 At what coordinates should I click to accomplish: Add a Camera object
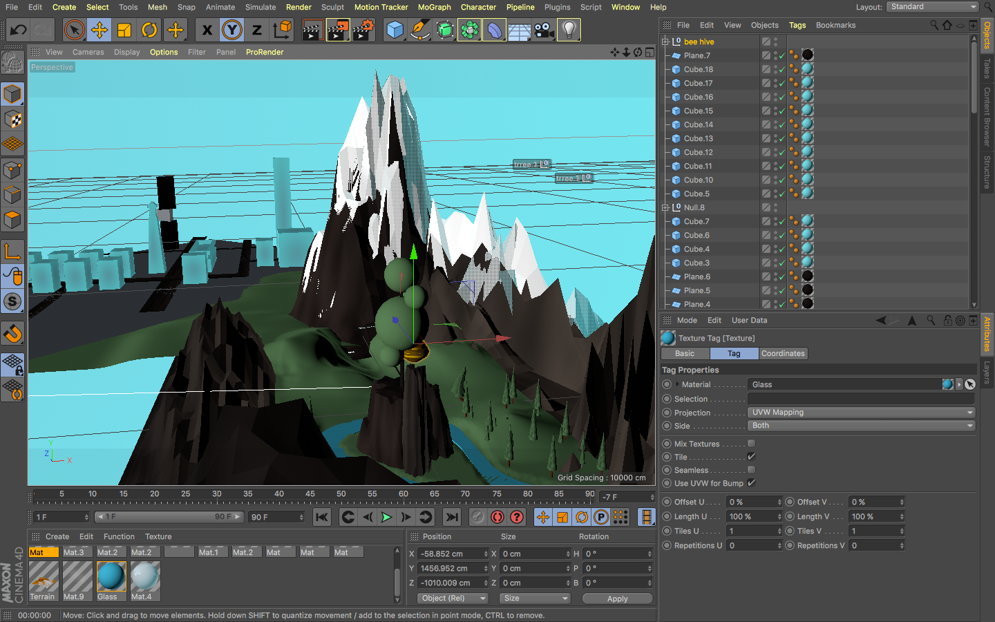coord(544,30)
